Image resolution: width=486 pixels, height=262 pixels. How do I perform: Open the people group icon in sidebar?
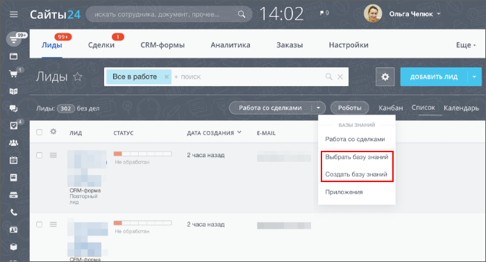(x=13, y=142)
